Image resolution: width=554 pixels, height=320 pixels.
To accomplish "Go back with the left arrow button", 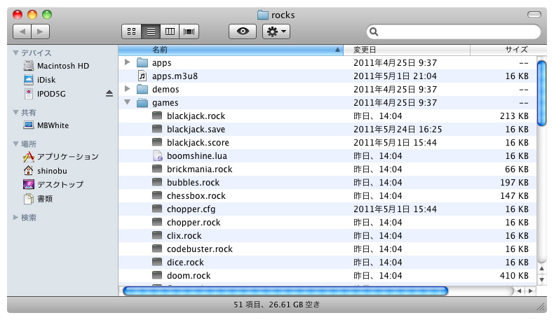I will 22,32.
